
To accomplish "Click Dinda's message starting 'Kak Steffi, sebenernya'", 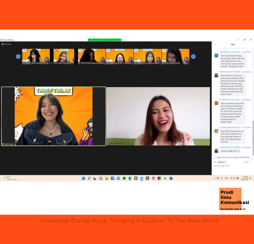I will [x=232, y=136].
